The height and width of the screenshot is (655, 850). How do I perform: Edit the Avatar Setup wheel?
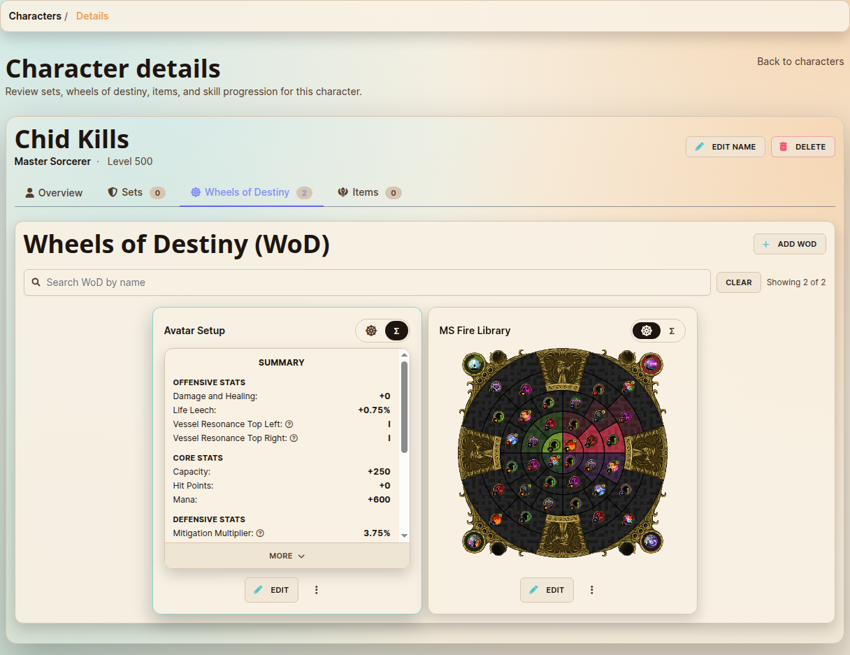pos(271,590)
